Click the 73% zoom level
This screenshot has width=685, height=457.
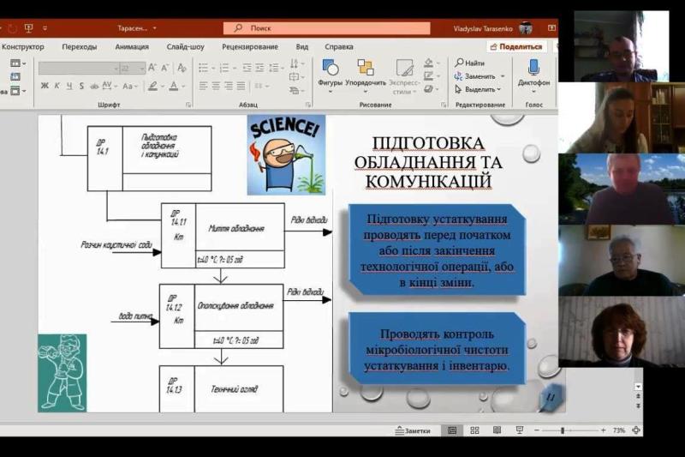click(618, 430)
